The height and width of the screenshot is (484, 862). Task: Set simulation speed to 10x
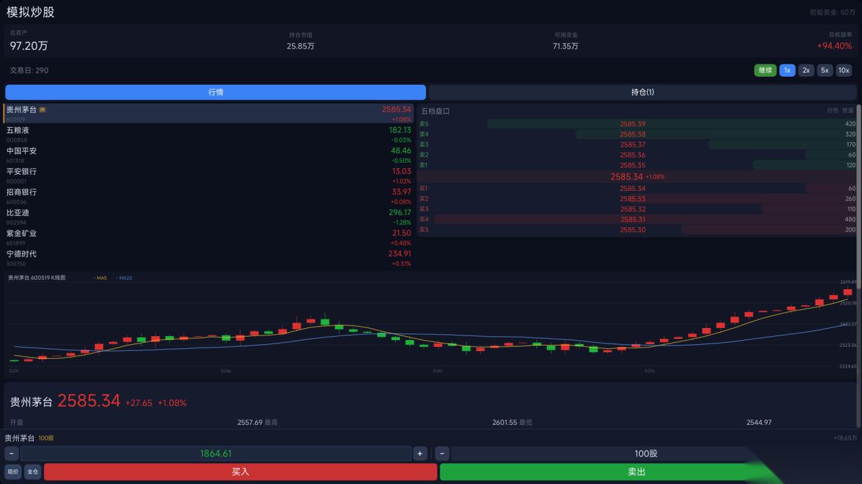(844, 71)
